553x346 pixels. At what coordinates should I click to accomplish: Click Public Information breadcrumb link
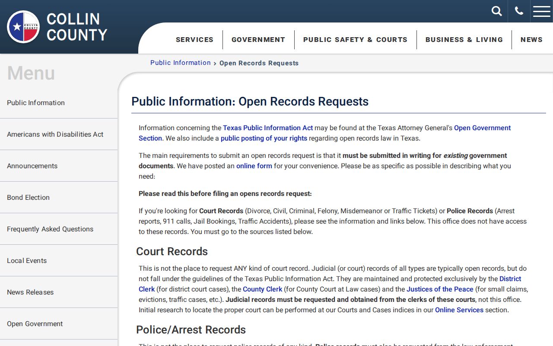181,63
